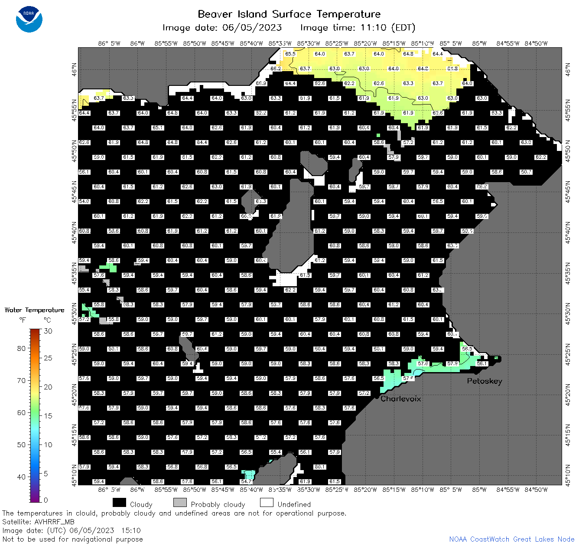
Task: Click the 70 Fahrenheit tick label
Action: click(21, 380)
